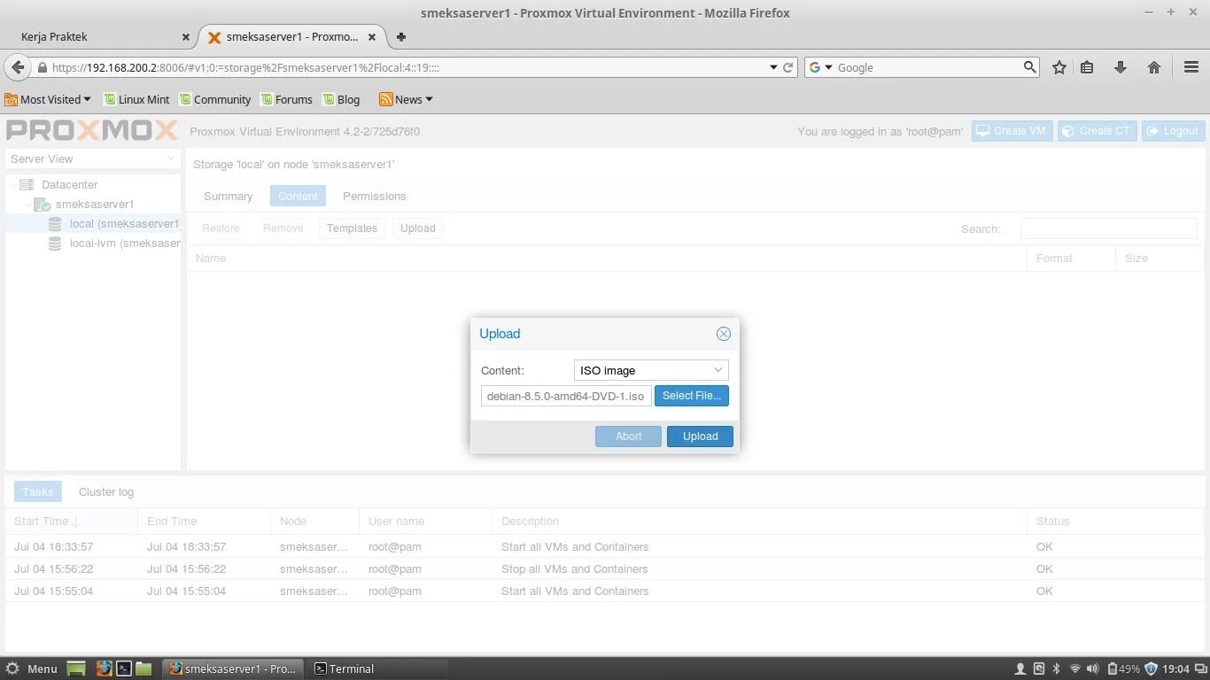Close the Upload dialog with the X icon
Screen dimensions: 1210x680
(x=724, y=334)
